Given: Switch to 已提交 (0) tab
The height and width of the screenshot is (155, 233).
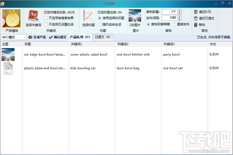Looking at the screenshot, I should 103,37.
